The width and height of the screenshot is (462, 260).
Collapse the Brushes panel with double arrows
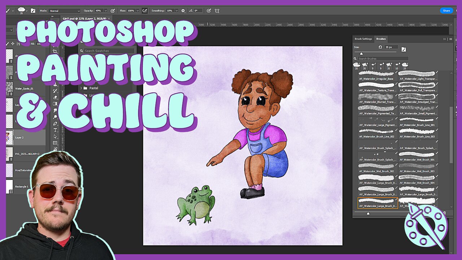point(445,39)
